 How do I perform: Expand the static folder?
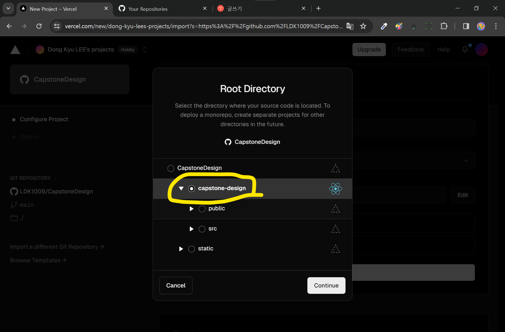pos(181,249)
